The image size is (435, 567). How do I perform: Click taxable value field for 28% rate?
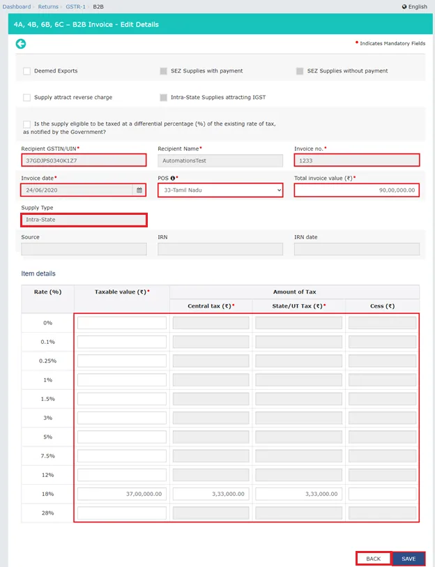coord(122,513)
